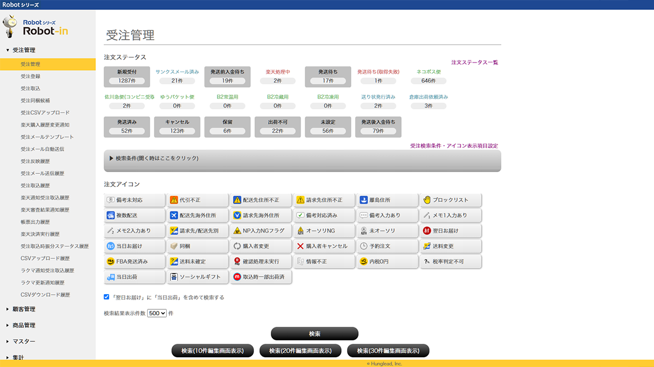
Task: Click the ネコポス便 status text
Action: 428,72
